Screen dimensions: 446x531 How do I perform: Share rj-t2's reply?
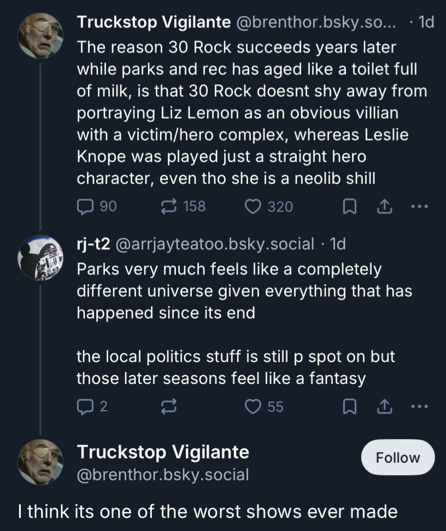[x=384, y=406]
